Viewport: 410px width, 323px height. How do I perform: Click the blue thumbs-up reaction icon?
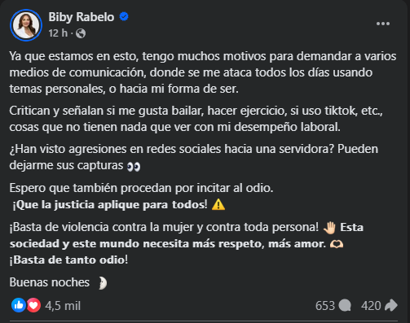19,305
